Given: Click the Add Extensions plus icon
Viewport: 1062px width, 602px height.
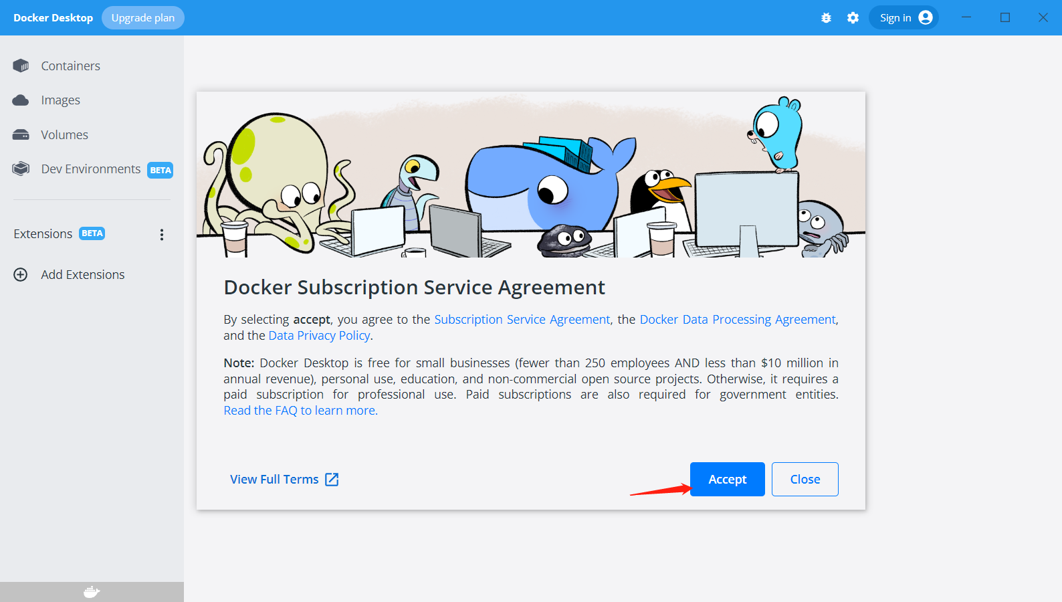Looking at the screenshot, I should tap(21, 275).
